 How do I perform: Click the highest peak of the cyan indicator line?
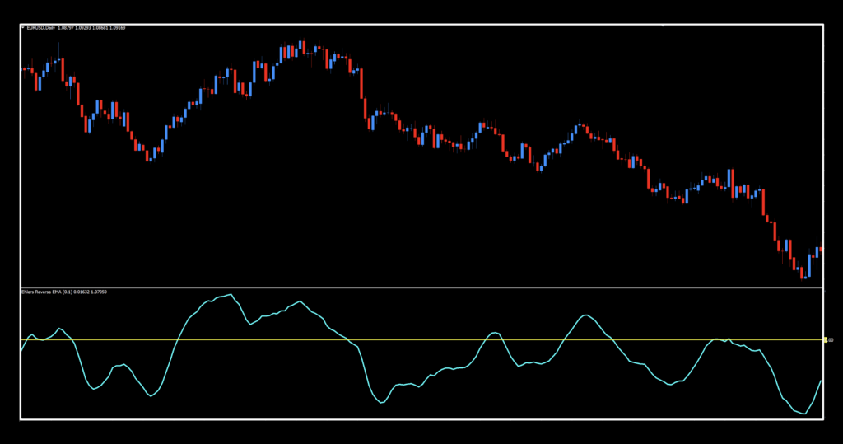pyautogui.click(x=231, y=294)
